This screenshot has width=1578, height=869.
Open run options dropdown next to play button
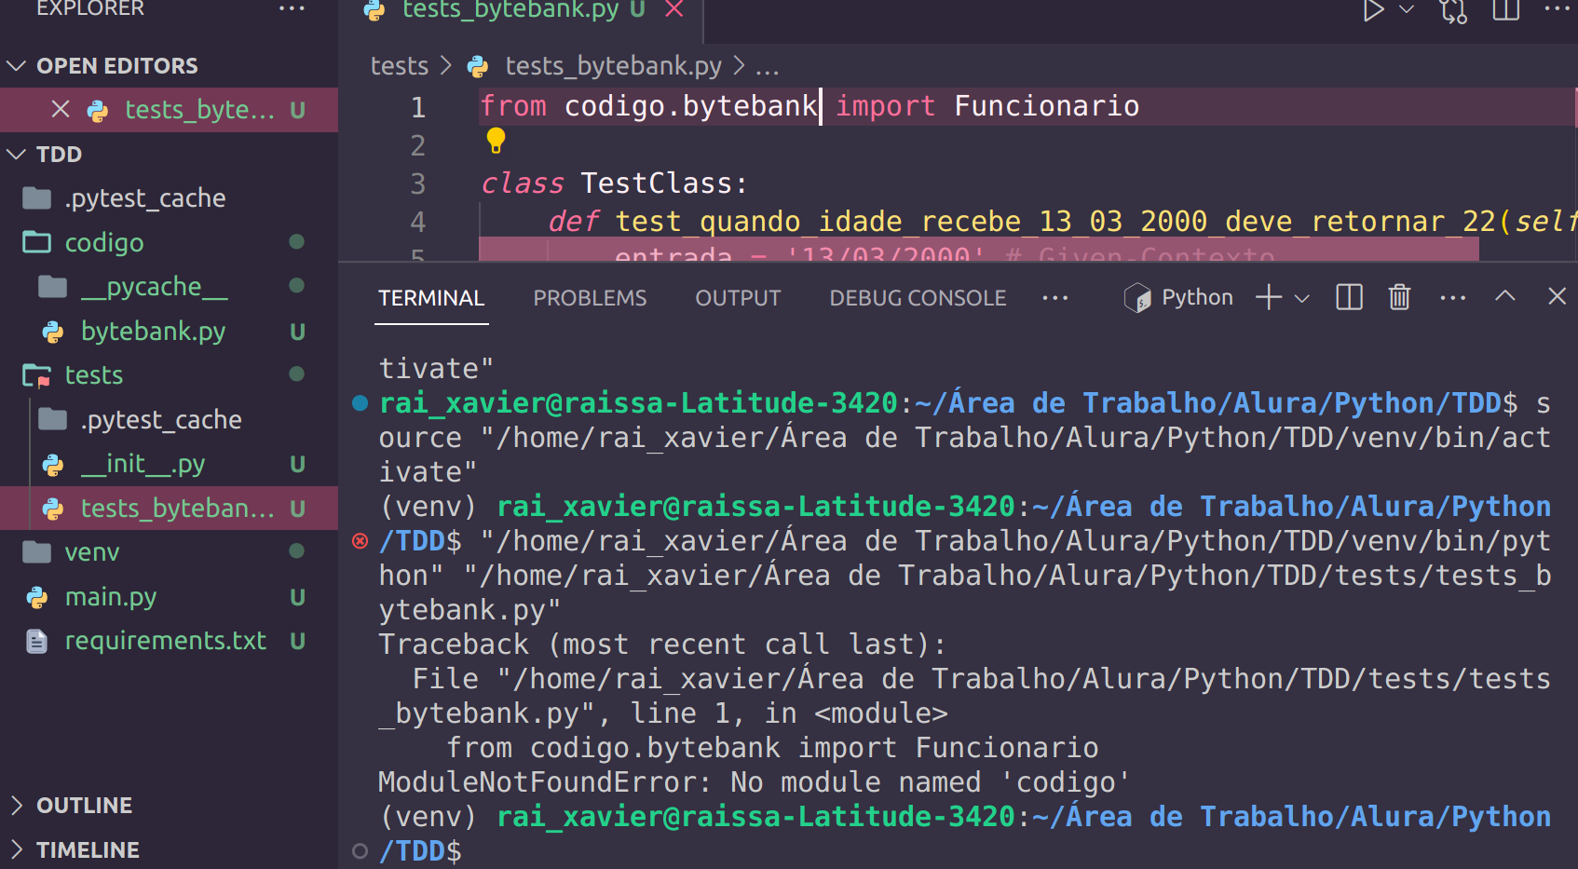(1407, 9)
